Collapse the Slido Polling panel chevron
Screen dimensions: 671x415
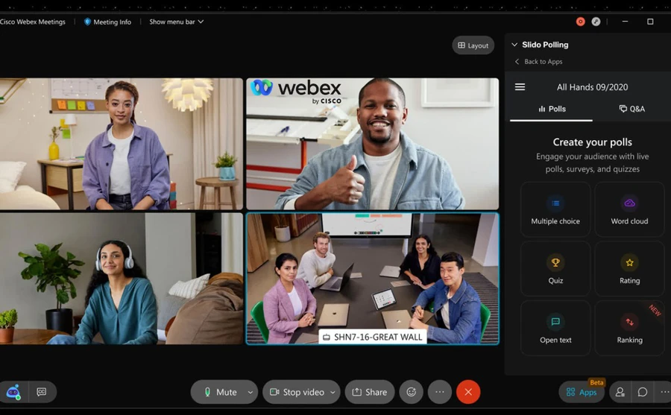[x=514, y=45]
